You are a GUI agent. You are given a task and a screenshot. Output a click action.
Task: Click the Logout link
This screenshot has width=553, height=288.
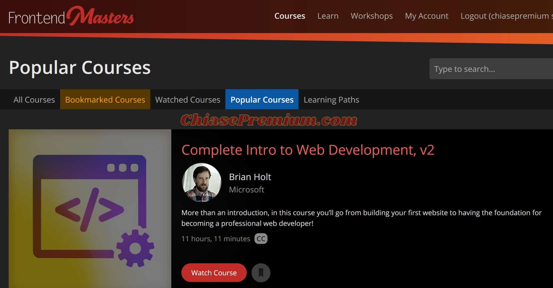[507, 16]
